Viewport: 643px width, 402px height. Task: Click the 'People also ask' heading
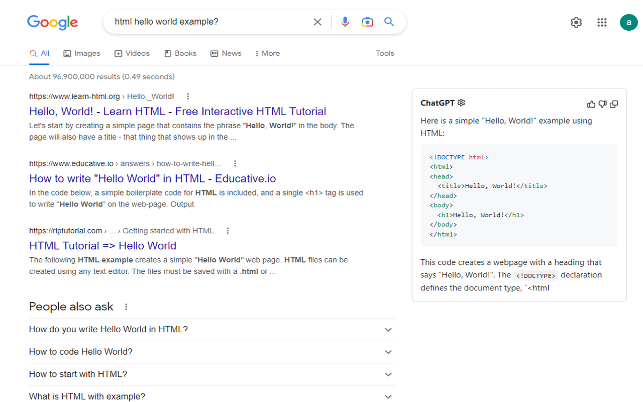tap(71, 307)
